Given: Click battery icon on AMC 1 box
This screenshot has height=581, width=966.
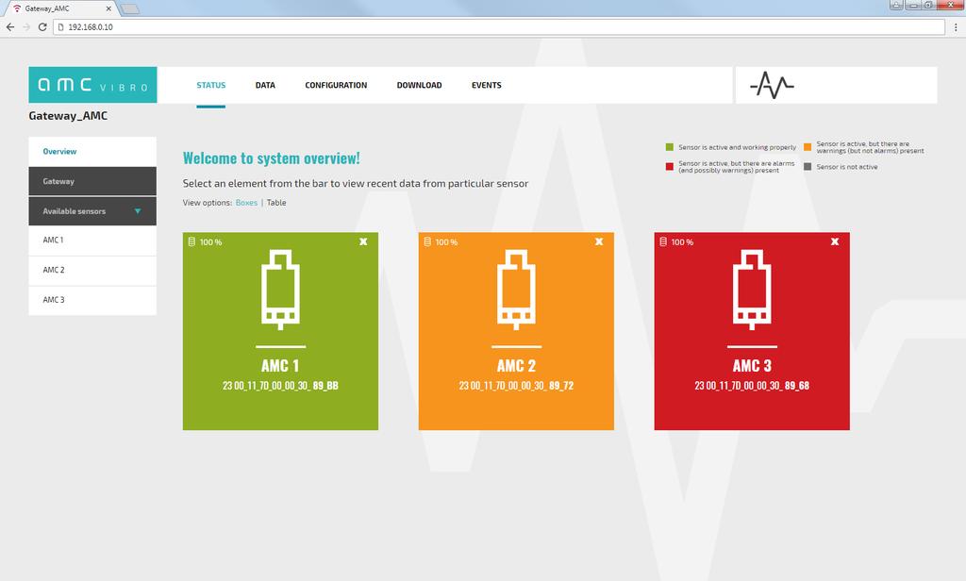Looking at the screenshot, I should pos(192,241).
